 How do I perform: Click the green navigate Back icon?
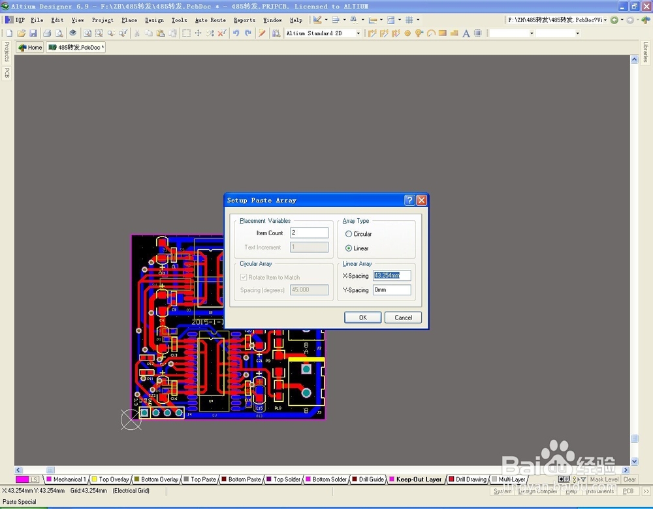(614, 20)
